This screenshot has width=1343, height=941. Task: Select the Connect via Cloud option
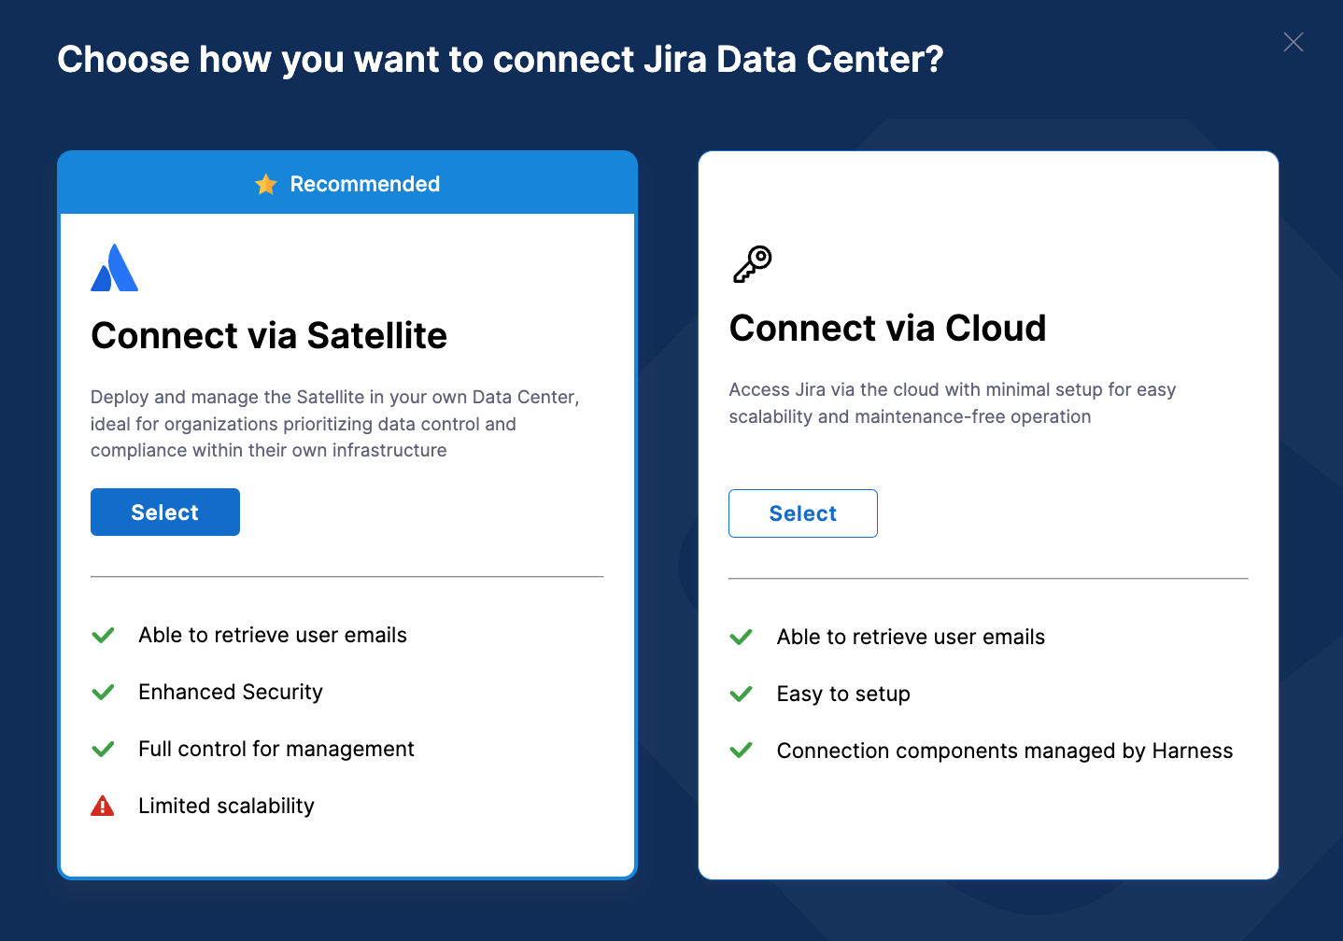pyautogui.click(x=802, y=513)
